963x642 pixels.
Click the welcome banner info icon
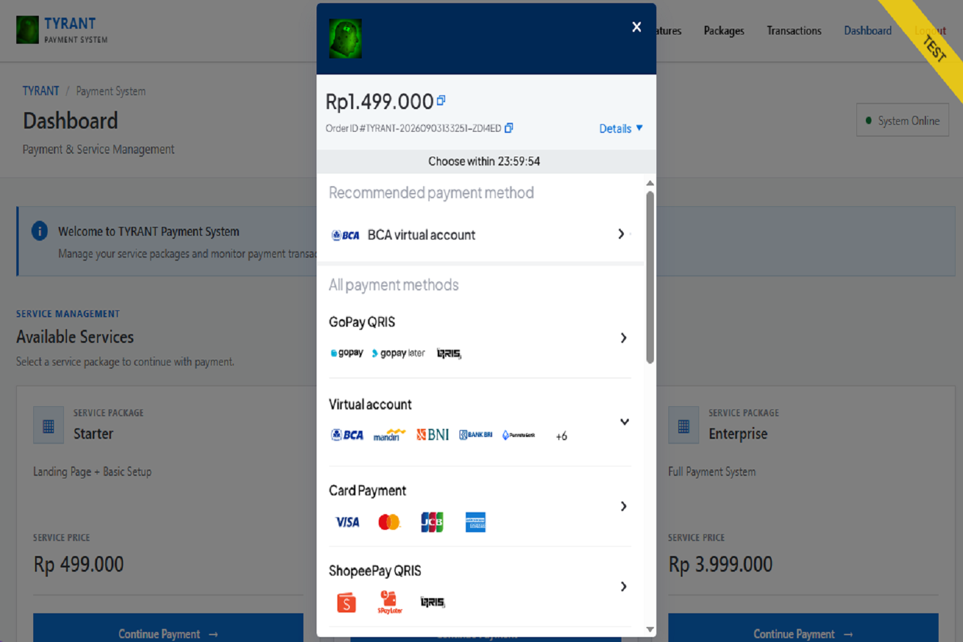tap(39, 231)
